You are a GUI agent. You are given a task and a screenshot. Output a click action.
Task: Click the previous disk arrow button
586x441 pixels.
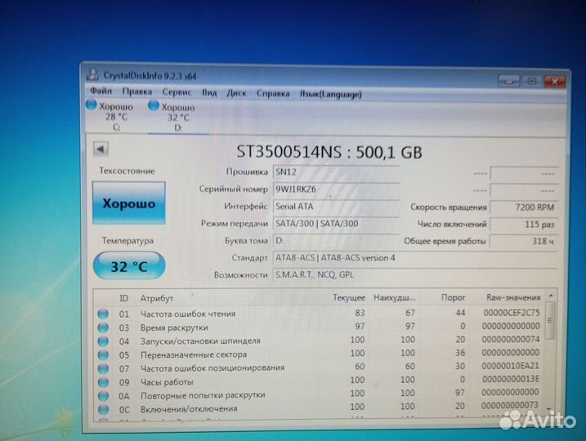pos(101,149)
